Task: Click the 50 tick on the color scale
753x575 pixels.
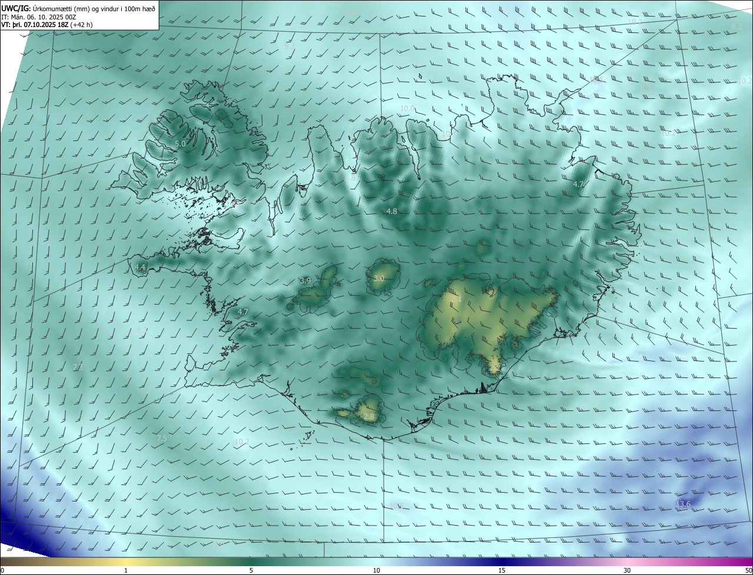Action: click(x=748, y=570)
